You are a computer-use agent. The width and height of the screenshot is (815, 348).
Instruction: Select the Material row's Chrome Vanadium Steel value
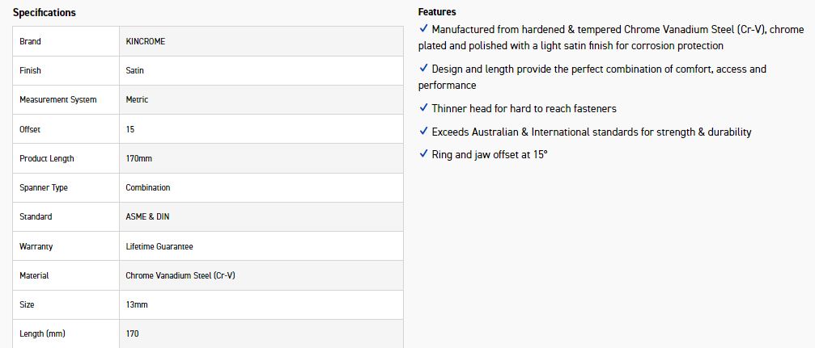[180, 275]
